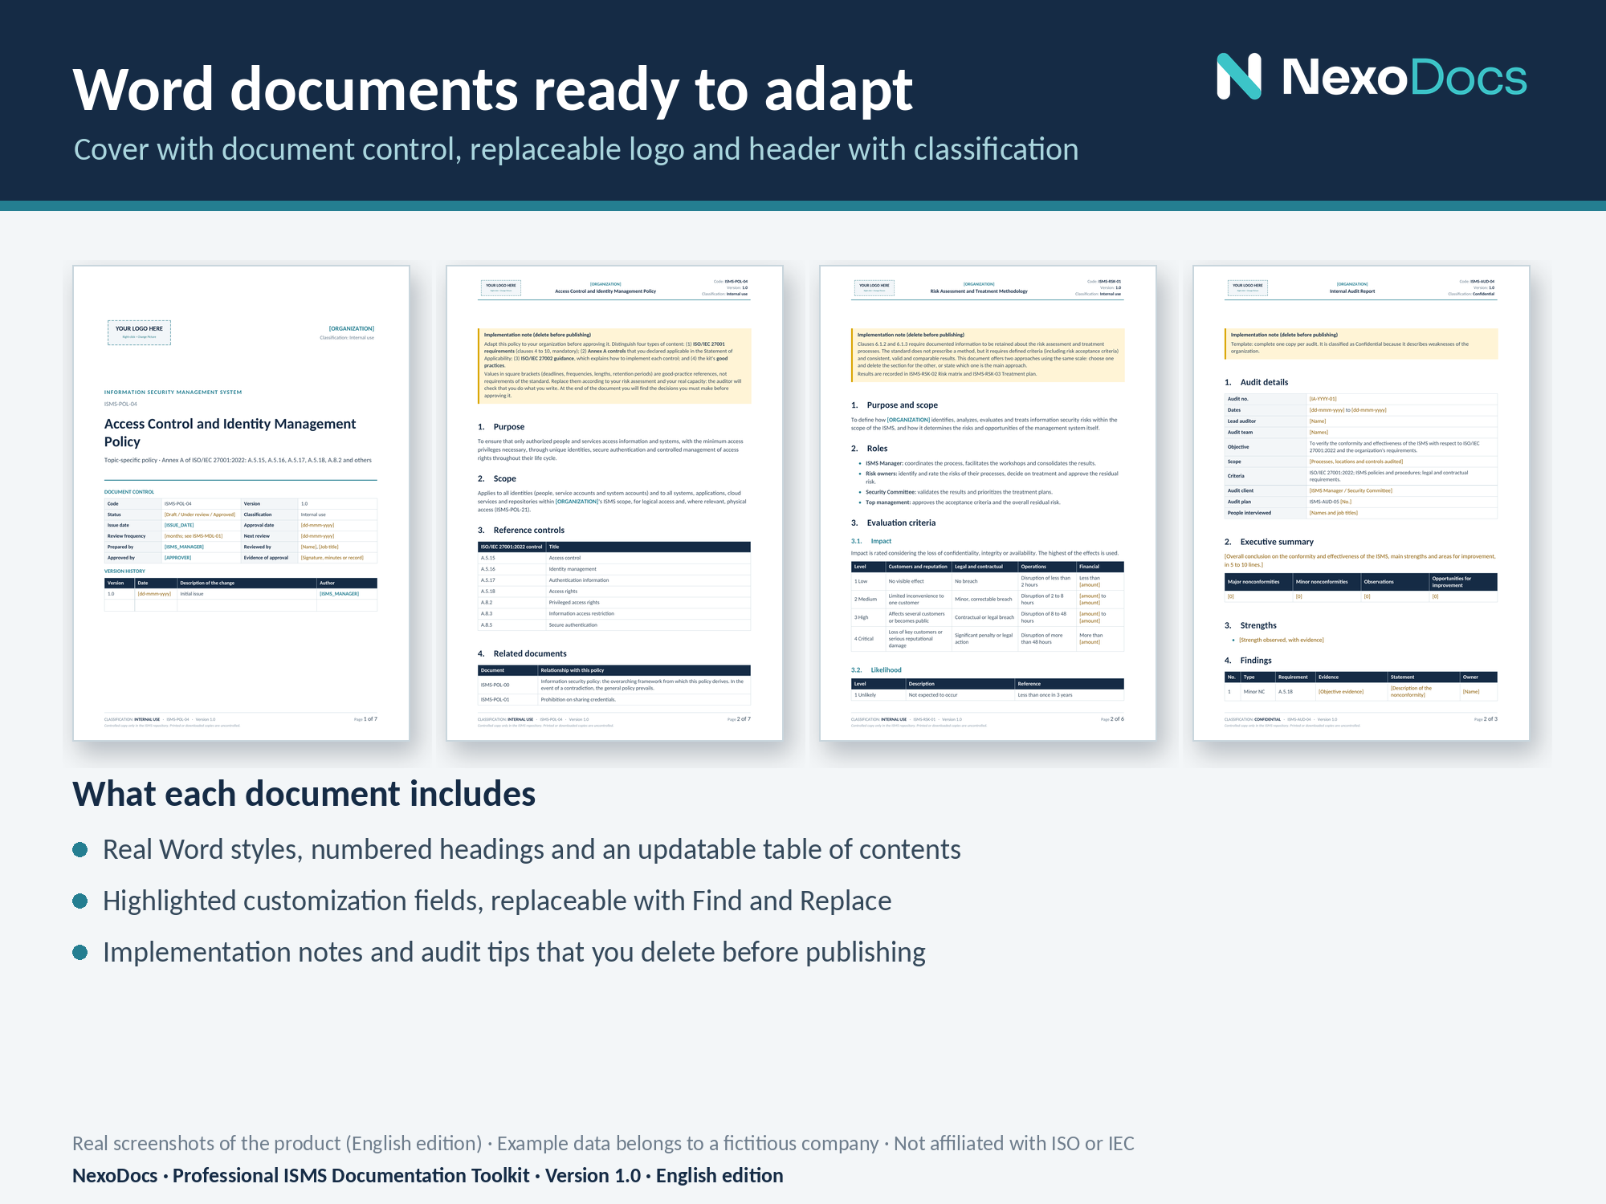Click '3.2. Likelihood' subheading
The image size is (1606, 1204).
tap(876, 670)
